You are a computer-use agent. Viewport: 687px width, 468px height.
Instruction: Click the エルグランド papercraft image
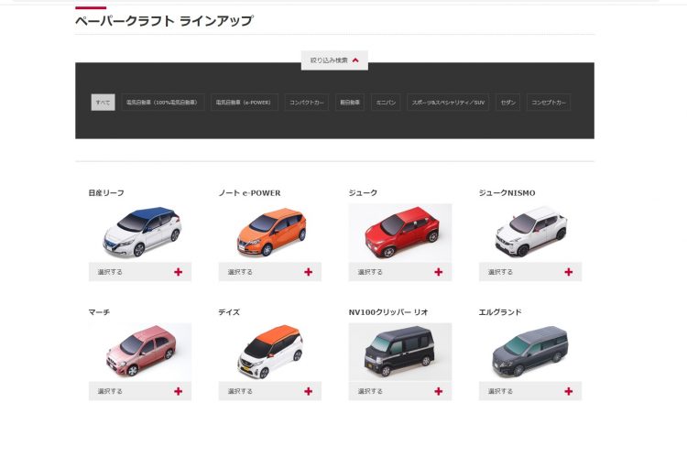pyautogui.click(x=530, y=353)
